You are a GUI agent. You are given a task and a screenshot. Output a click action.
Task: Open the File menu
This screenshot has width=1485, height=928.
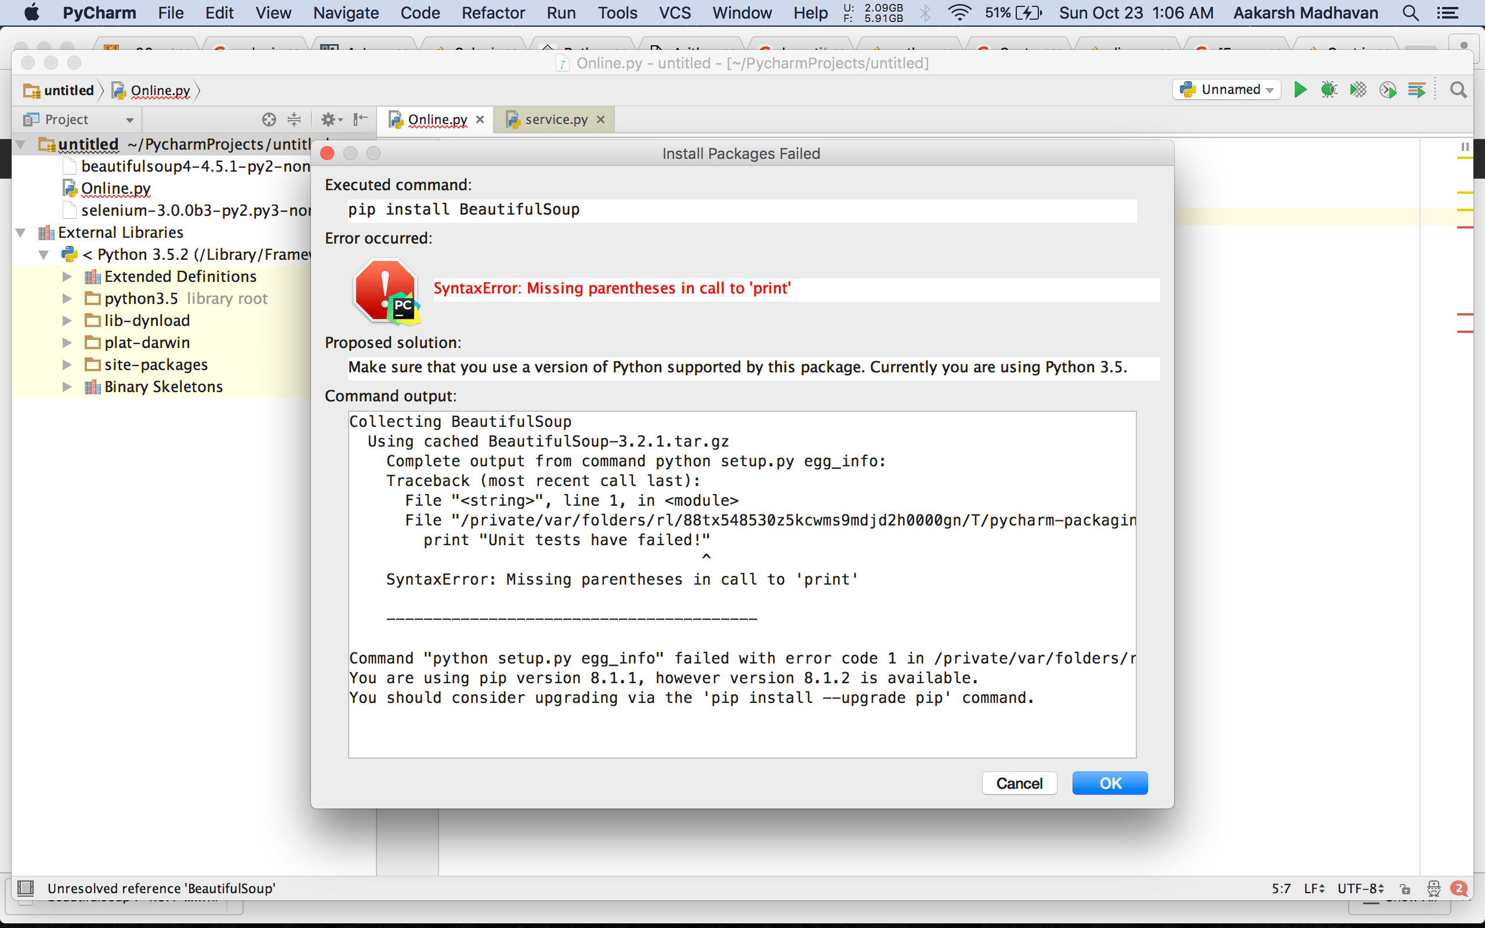(171, 13)
